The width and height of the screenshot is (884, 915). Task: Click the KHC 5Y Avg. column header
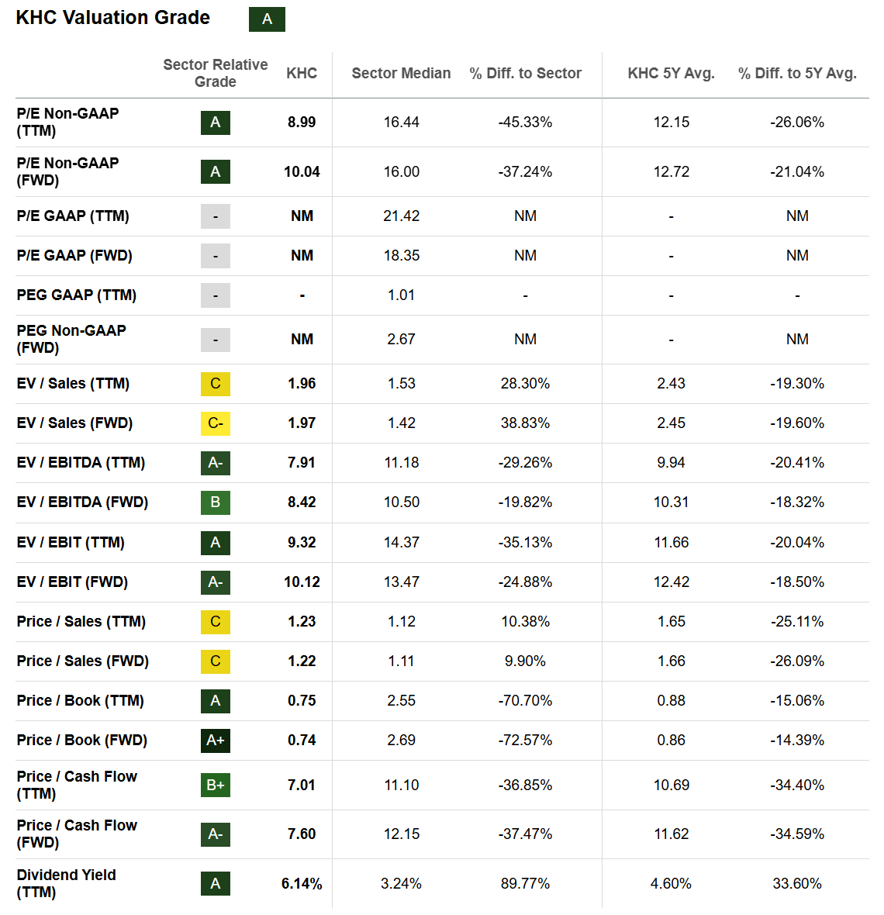tap(671, 73)
